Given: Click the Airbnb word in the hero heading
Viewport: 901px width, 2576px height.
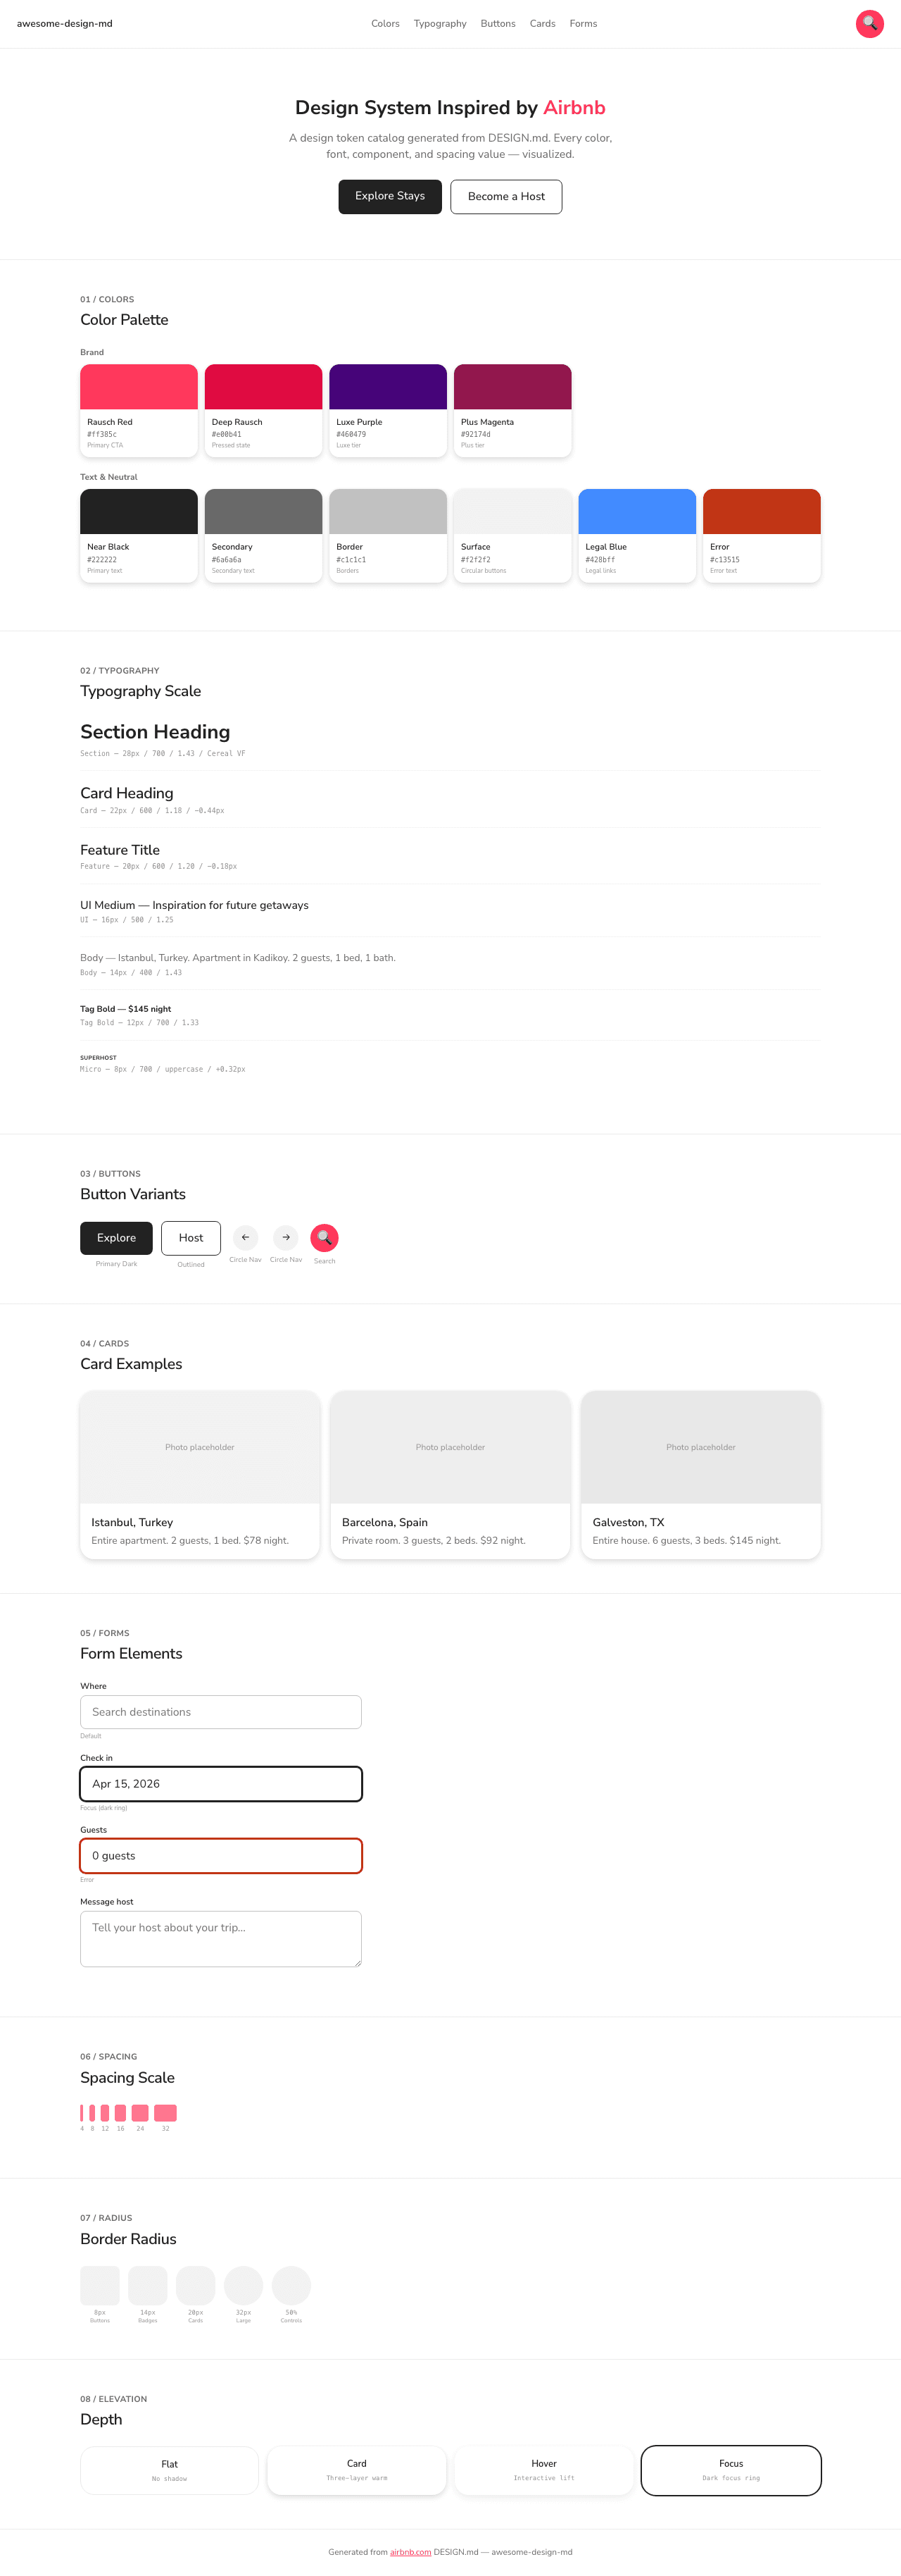Looking at the screenshot, I should 574,108.
